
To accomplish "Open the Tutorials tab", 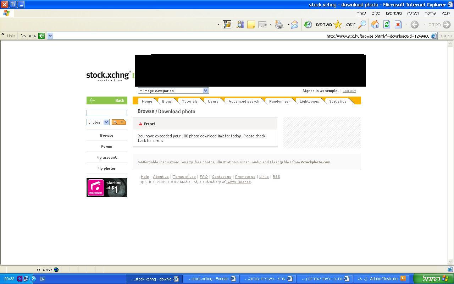I will pyautogui.click(x=190, y=101).
